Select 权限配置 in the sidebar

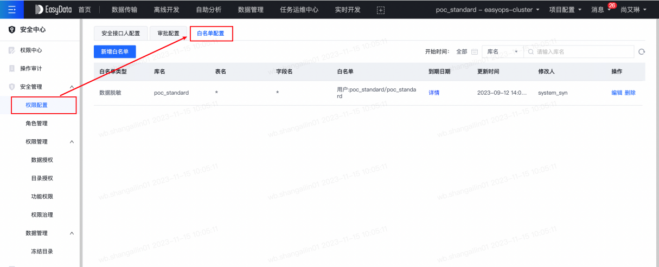click(x=36, y=105)
